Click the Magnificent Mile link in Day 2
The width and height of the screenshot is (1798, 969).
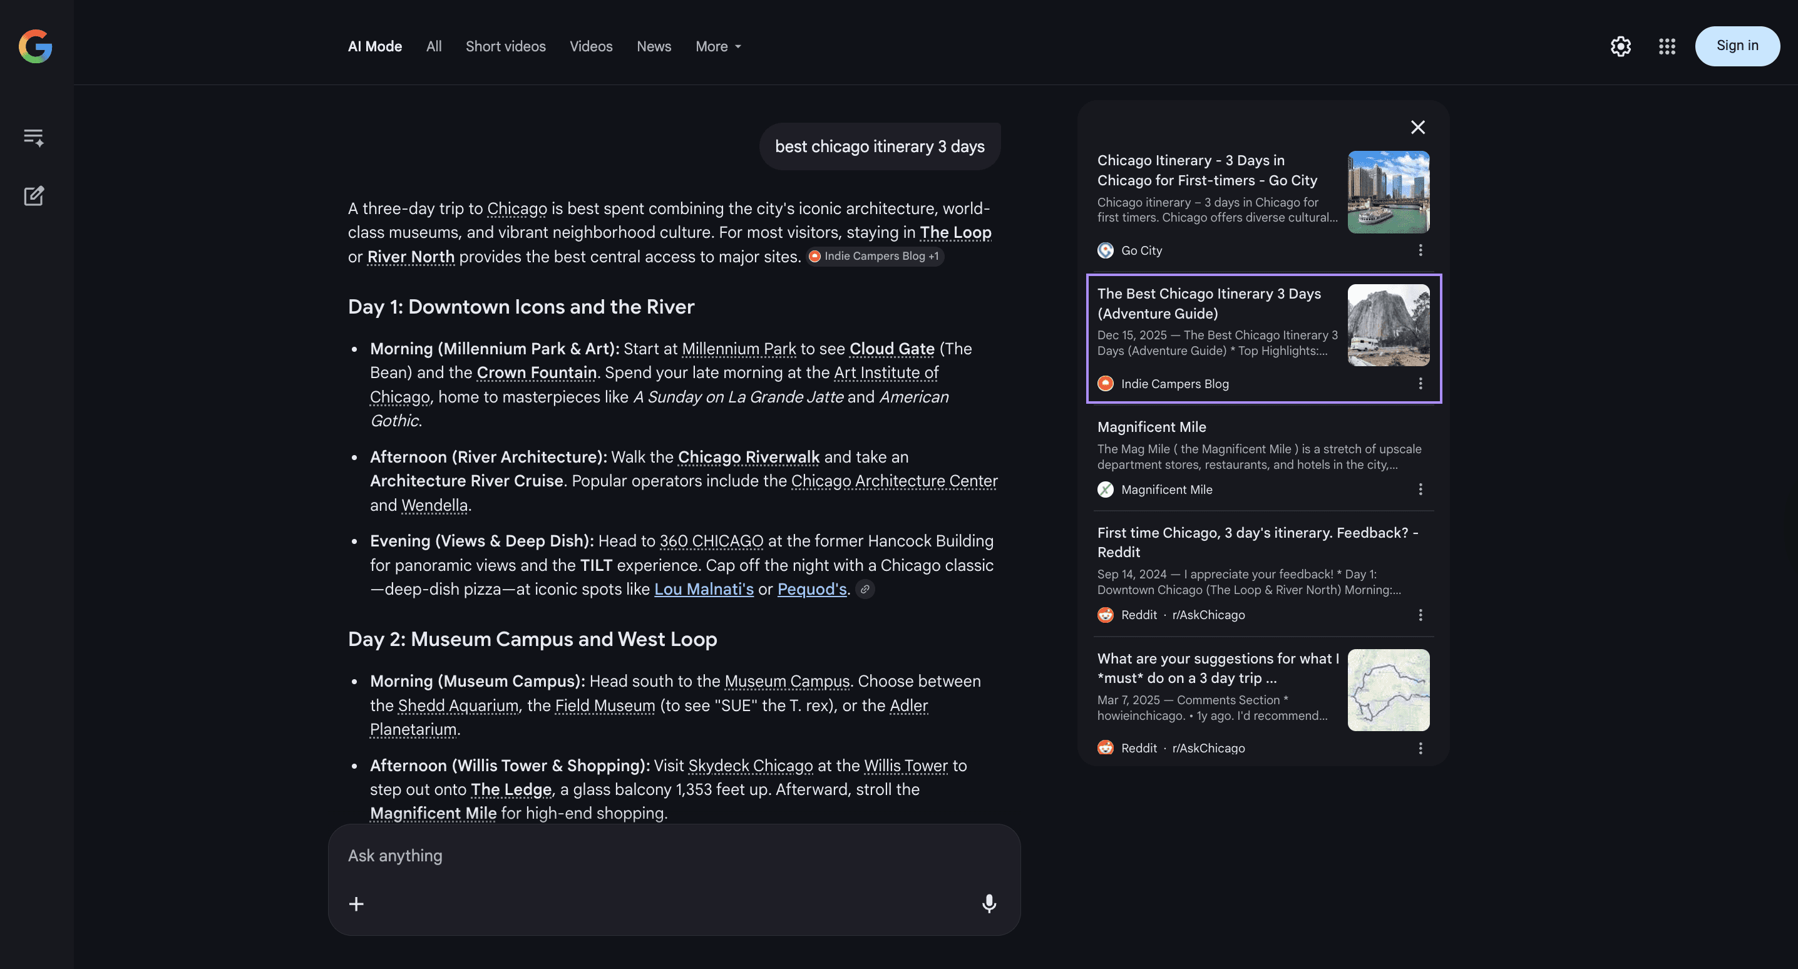click(x=433, y=813)
